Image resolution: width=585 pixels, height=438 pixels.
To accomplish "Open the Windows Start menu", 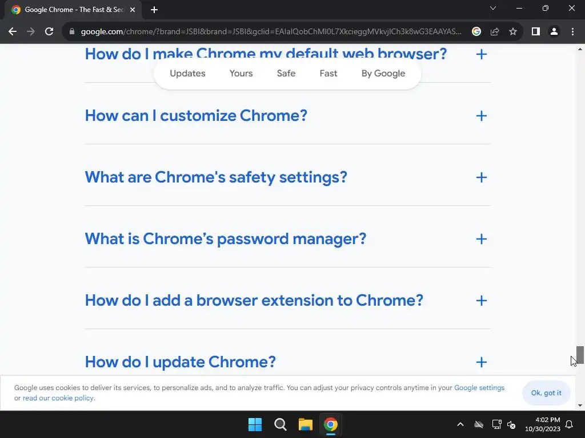I will [255, 424].
